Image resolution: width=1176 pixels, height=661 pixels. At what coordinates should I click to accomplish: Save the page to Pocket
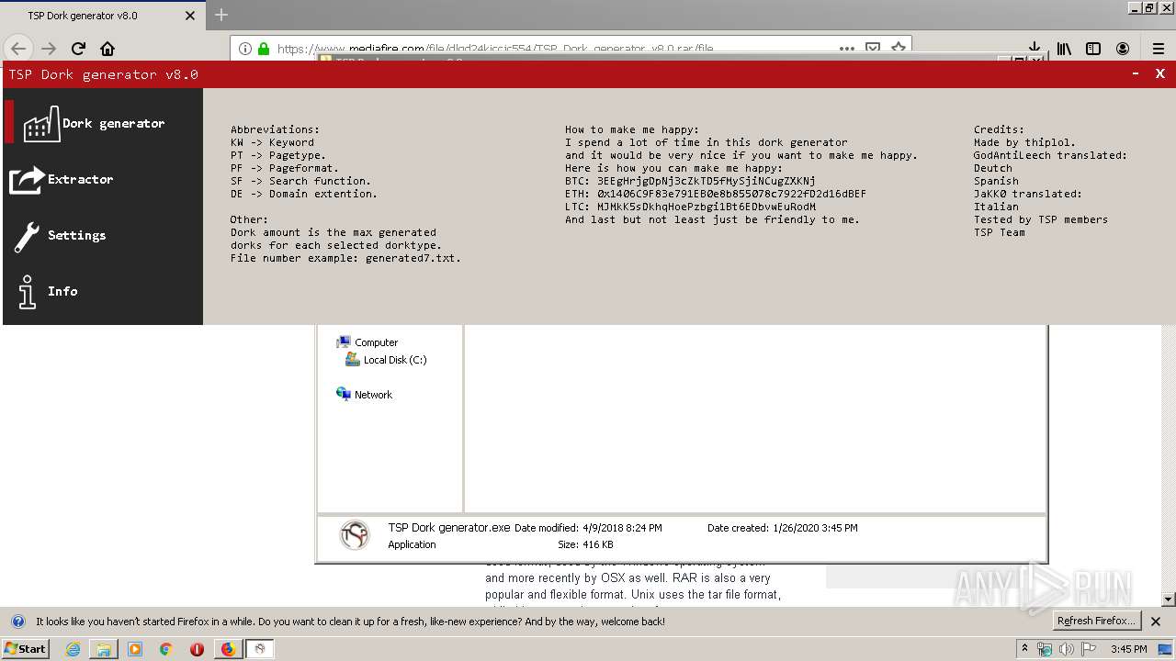coord(873,48)
